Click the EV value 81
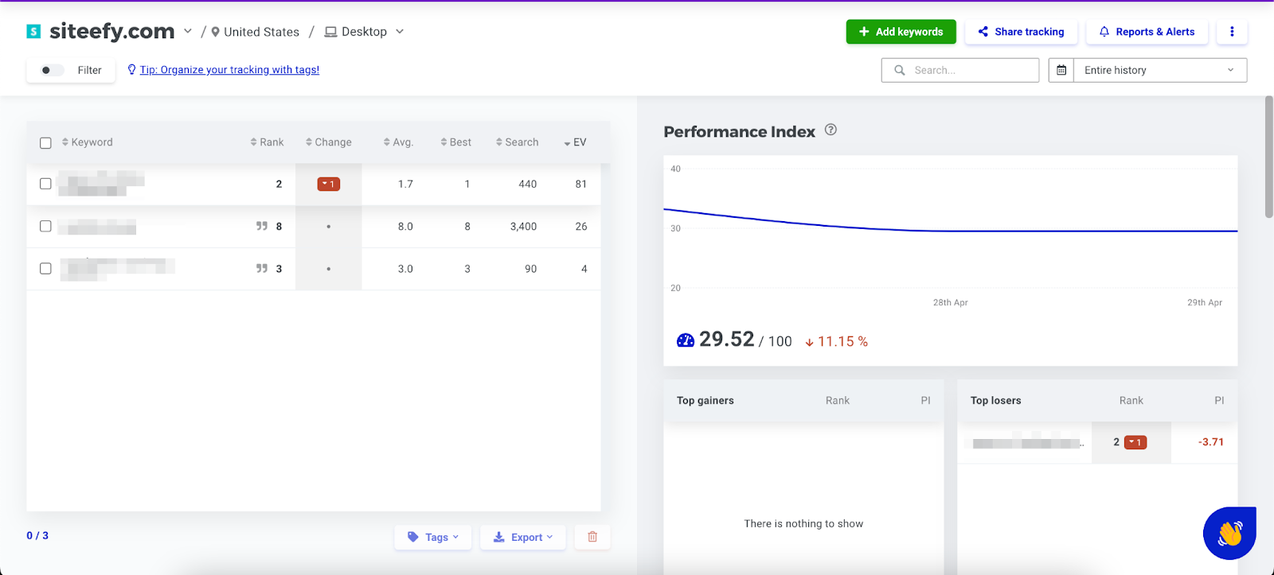Viewport: 1274px width, 575px height. coord(581,184)
